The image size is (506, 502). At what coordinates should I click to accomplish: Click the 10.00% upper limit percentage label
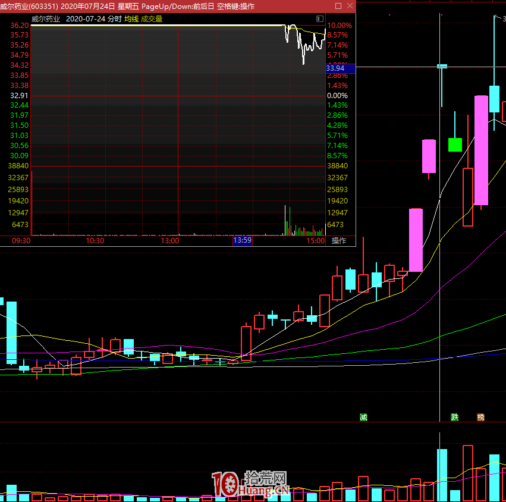point(340,26)
